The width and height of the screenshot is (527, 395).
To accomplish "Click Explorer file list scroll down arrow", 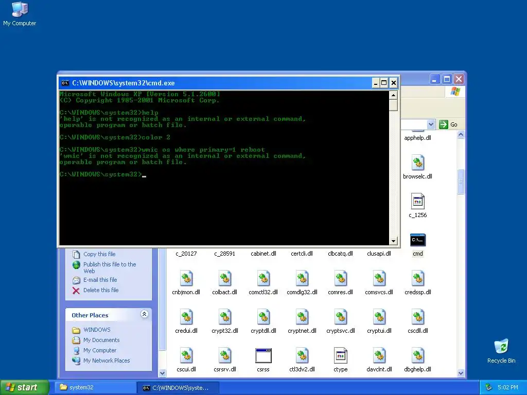I will coord(461,373).
